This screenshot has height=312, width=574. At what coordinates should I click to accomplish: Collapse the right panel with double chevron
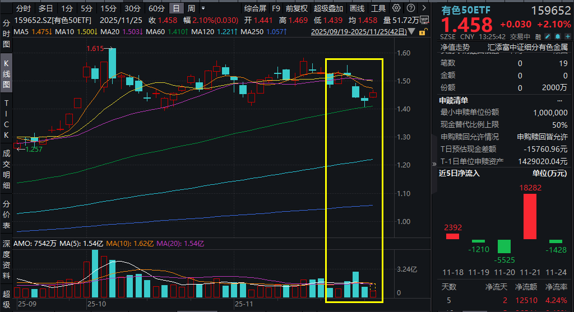tap(434, 164)
